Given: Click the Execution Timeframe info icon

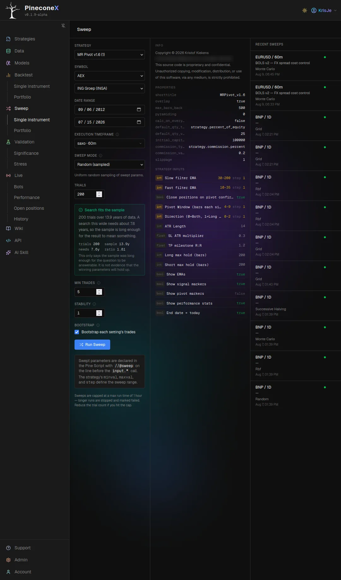Looking at the screenshot, I should point(117,134).
